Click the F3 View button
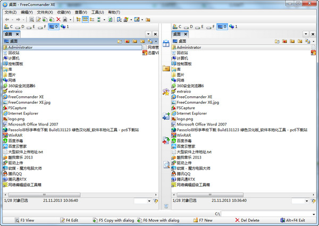 [x=24, y=220]
